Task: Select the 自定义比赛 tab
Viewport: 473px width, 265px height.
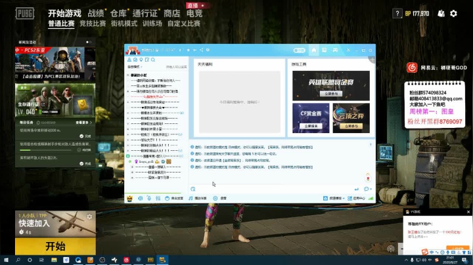Action: (x=184, y=24)
